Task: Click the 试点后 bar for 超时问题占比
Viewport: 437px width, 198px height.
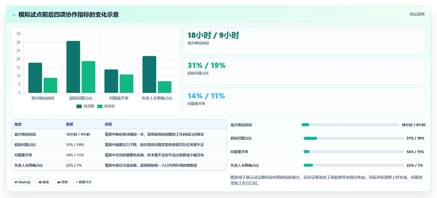Action: pyautogui.click(x=89, y=77)
